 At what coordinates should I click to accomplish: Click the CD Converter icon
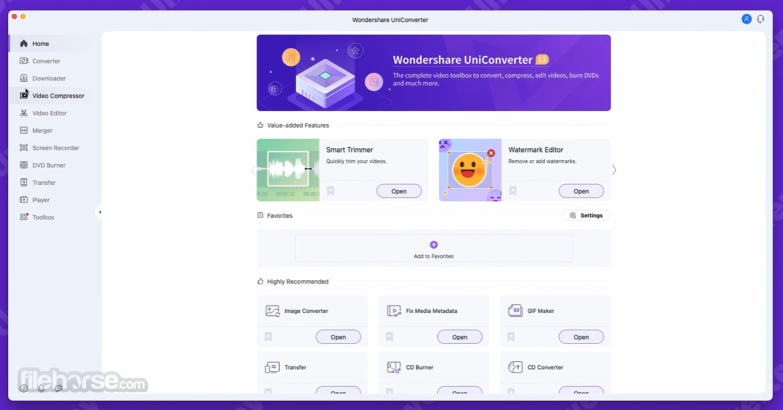(x=515, y=367)
